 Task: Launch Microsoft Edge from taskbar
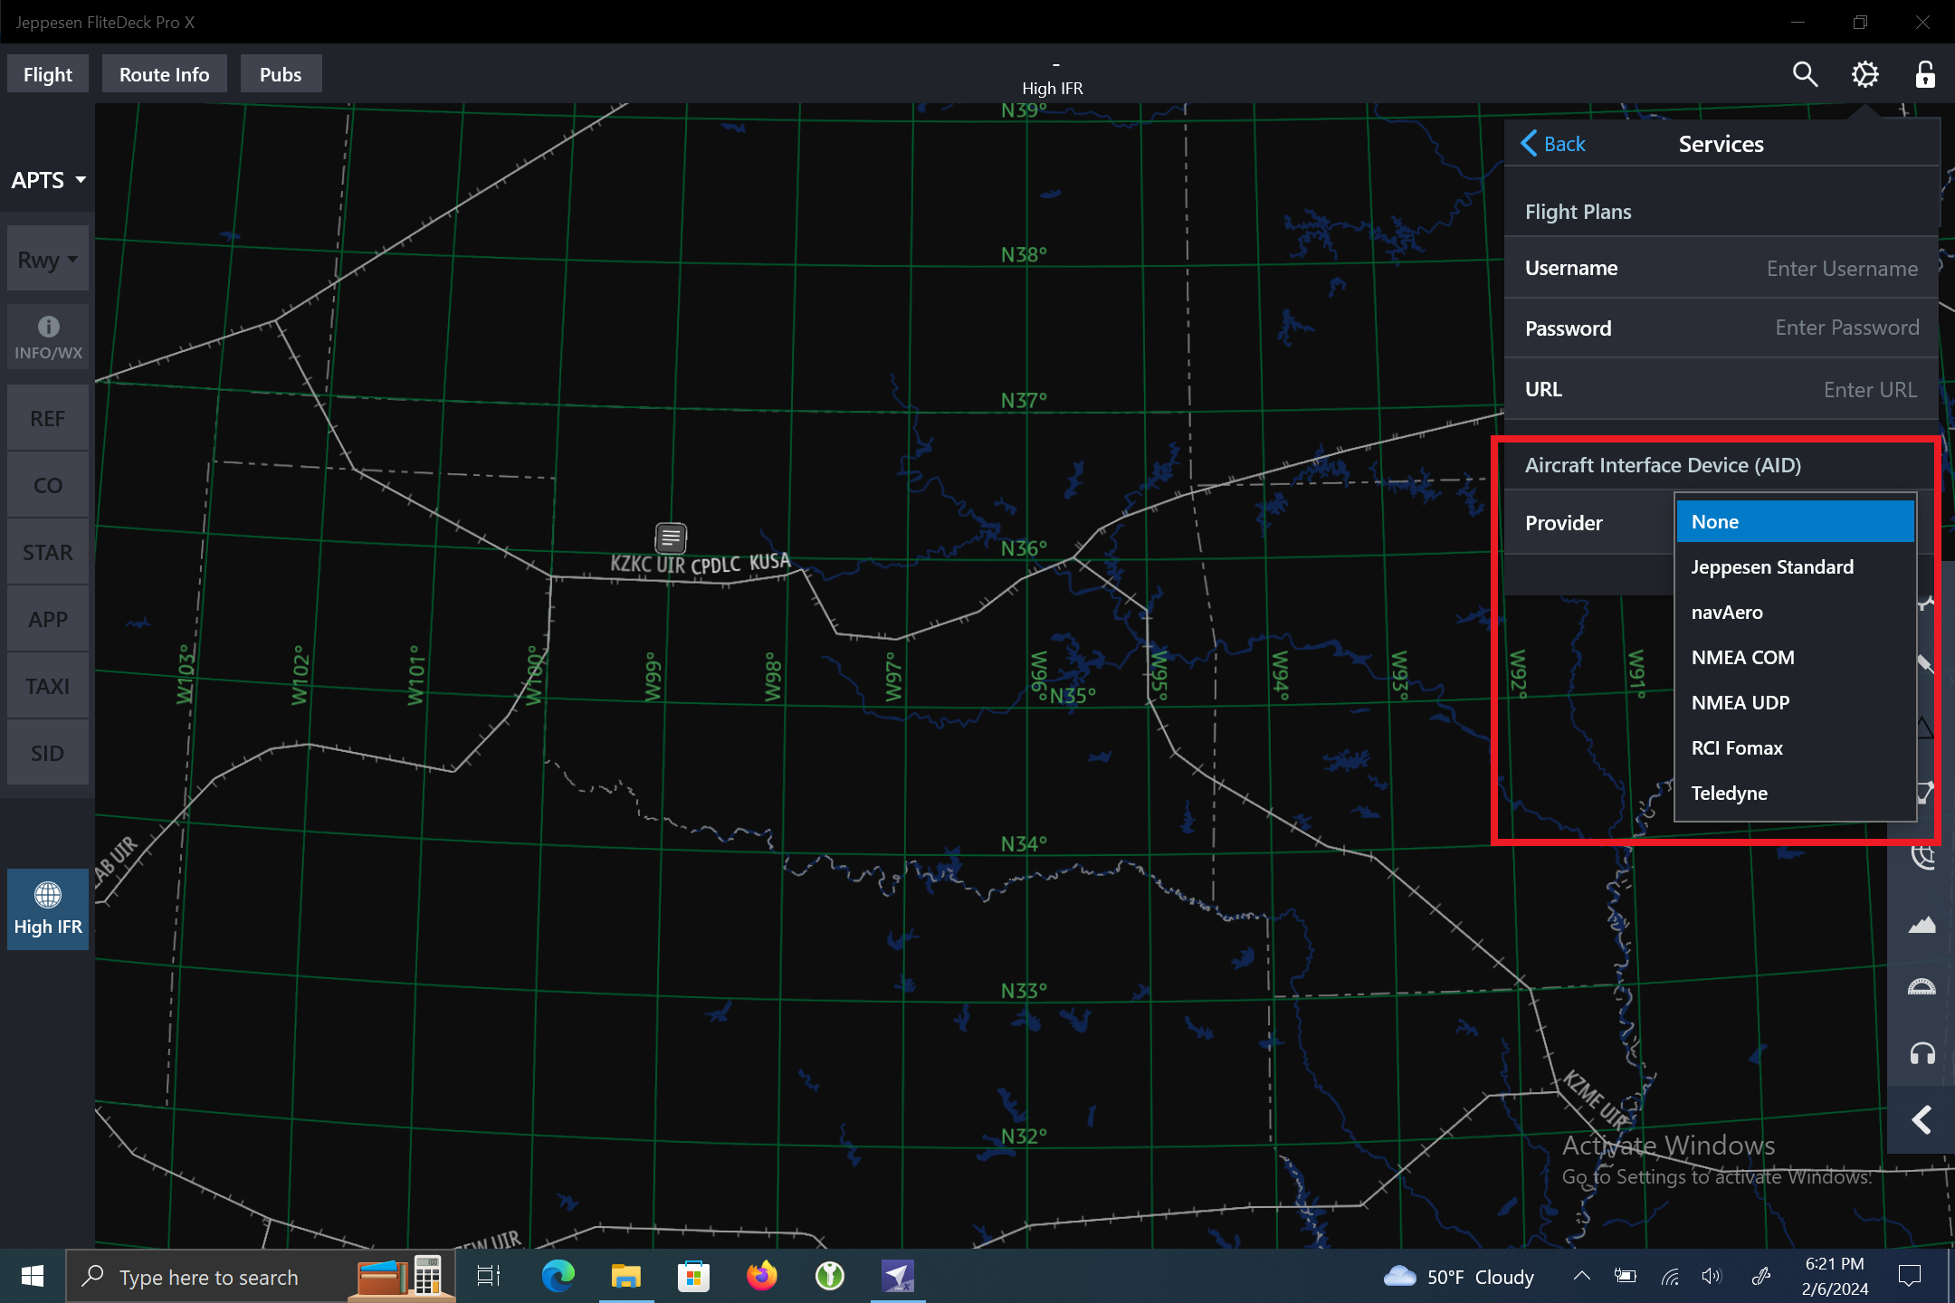click(558, 1277)
